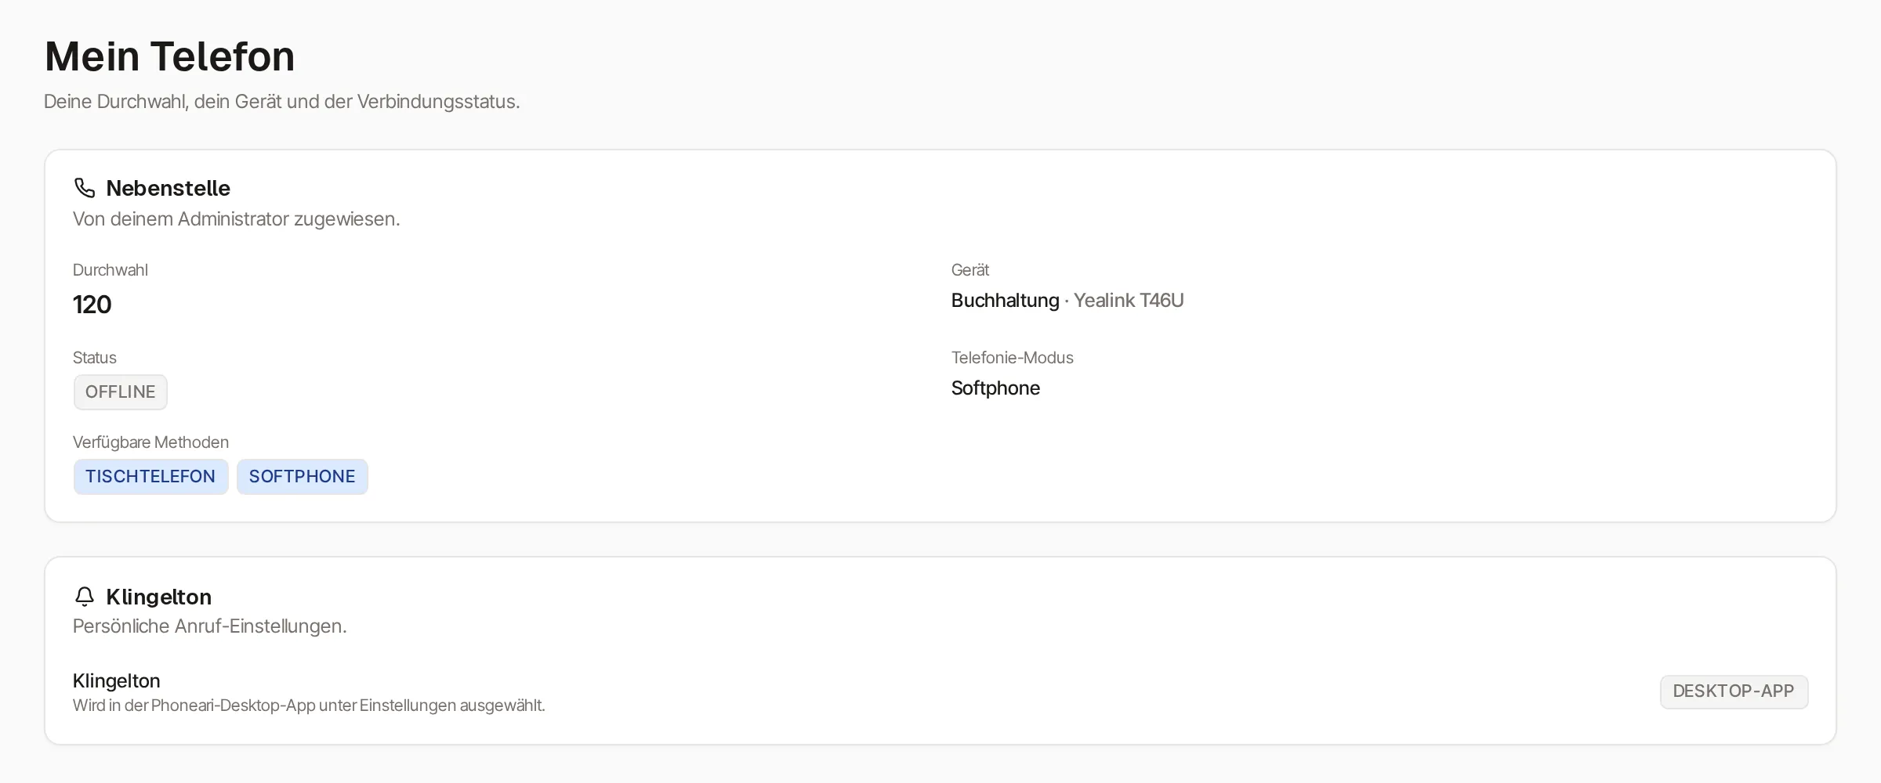Click the Gerät field label

[970, 270]
